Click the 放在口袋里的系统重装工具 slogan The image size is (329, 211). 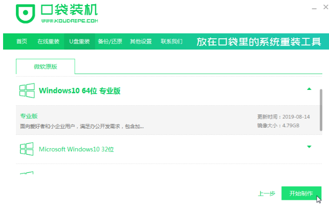coord(259,41)
